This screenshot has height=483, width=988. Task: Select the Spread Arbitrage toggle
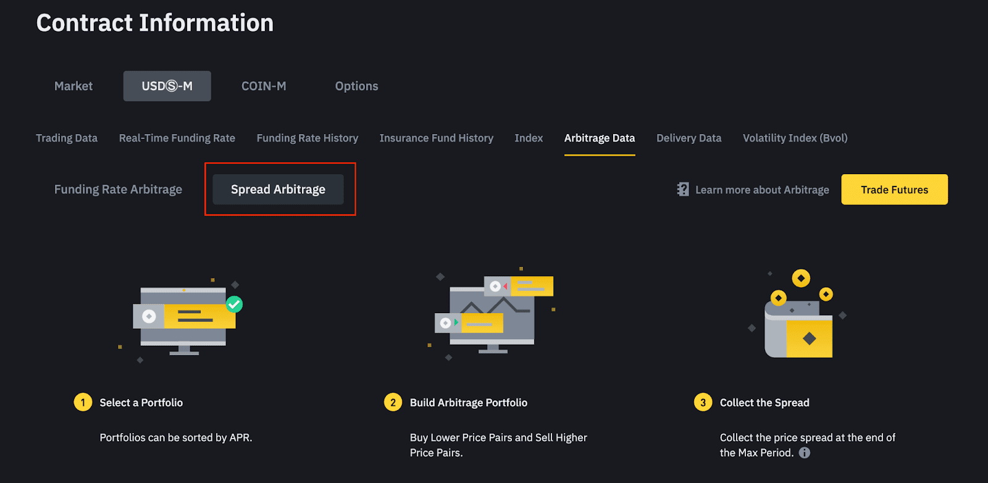pos(278,190)
